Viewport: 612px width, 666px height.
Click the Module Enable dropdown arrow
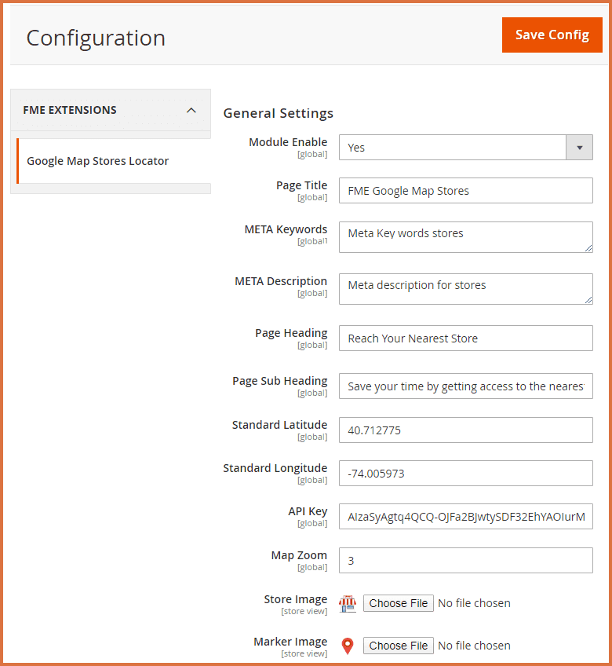pos(579,148)
